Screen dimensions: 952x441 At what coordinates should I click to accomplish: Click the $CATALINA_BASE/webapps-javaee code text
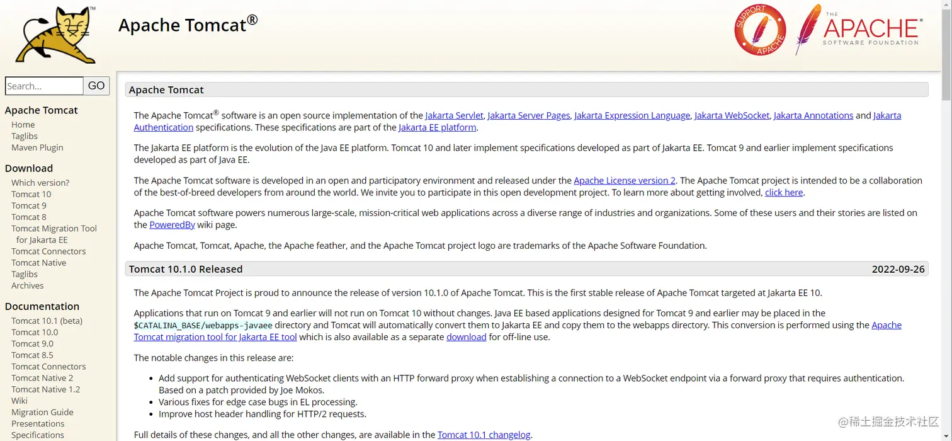[x=203, y=325]
